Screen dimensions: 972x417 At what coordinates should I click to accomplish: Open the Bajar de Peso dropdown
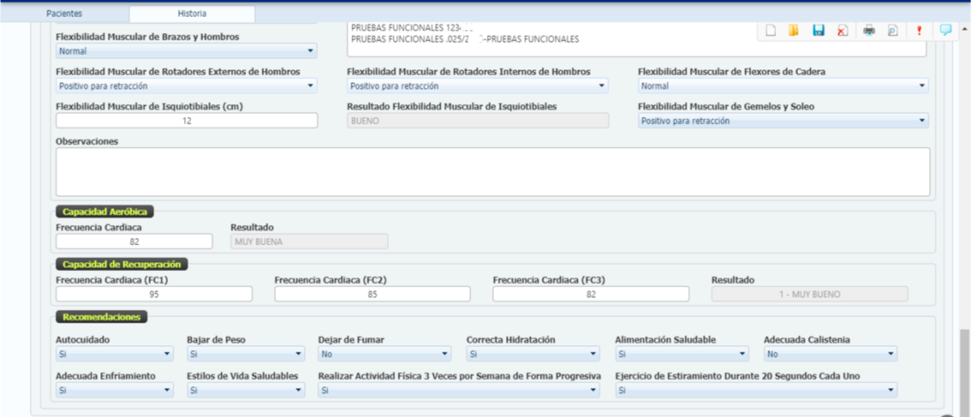(246, 354)
